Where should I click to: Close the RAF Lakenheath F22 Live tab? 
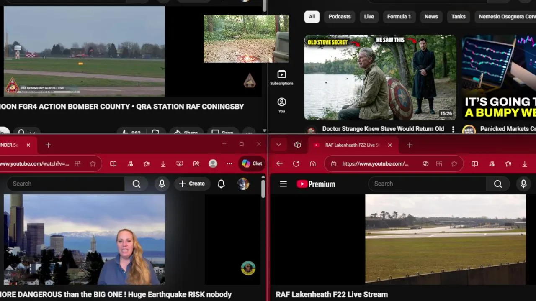[x=390, y=145]
